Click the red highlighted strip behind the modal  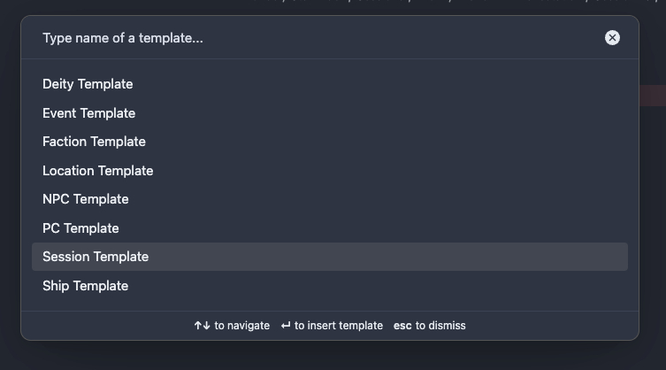point(652,96)
